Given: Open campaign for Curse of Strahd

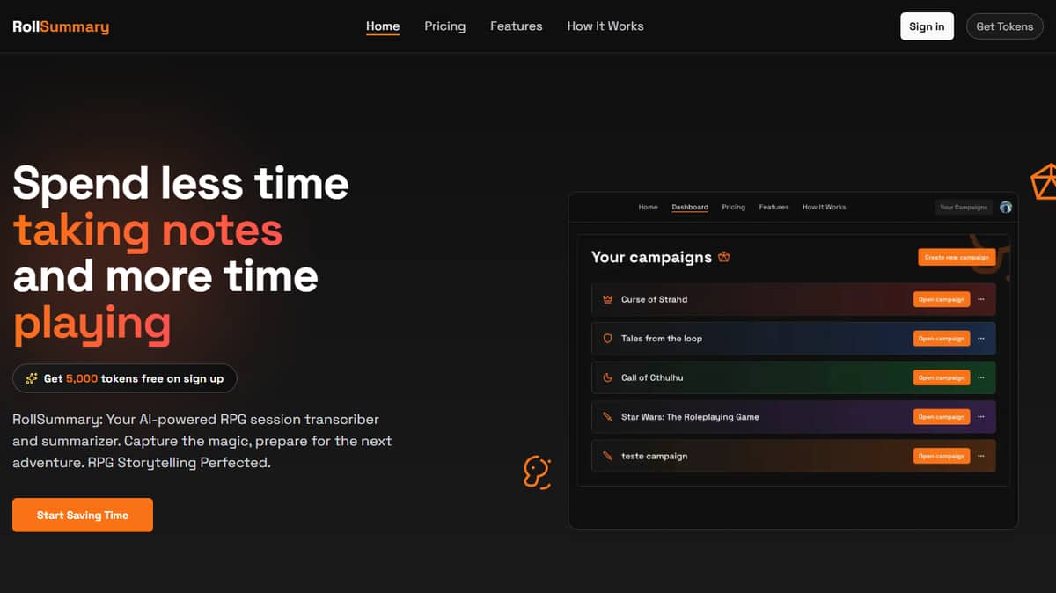Looking at the screenshot, I should 942,300.
